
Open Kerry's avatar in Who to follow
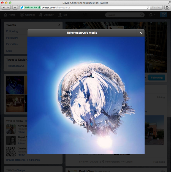click(x=11, y=129)
